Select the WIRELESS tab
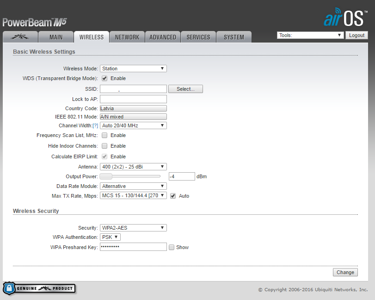The height and width of the screenshot is (300, 375). pyautogui.click(x=92, y=37)
